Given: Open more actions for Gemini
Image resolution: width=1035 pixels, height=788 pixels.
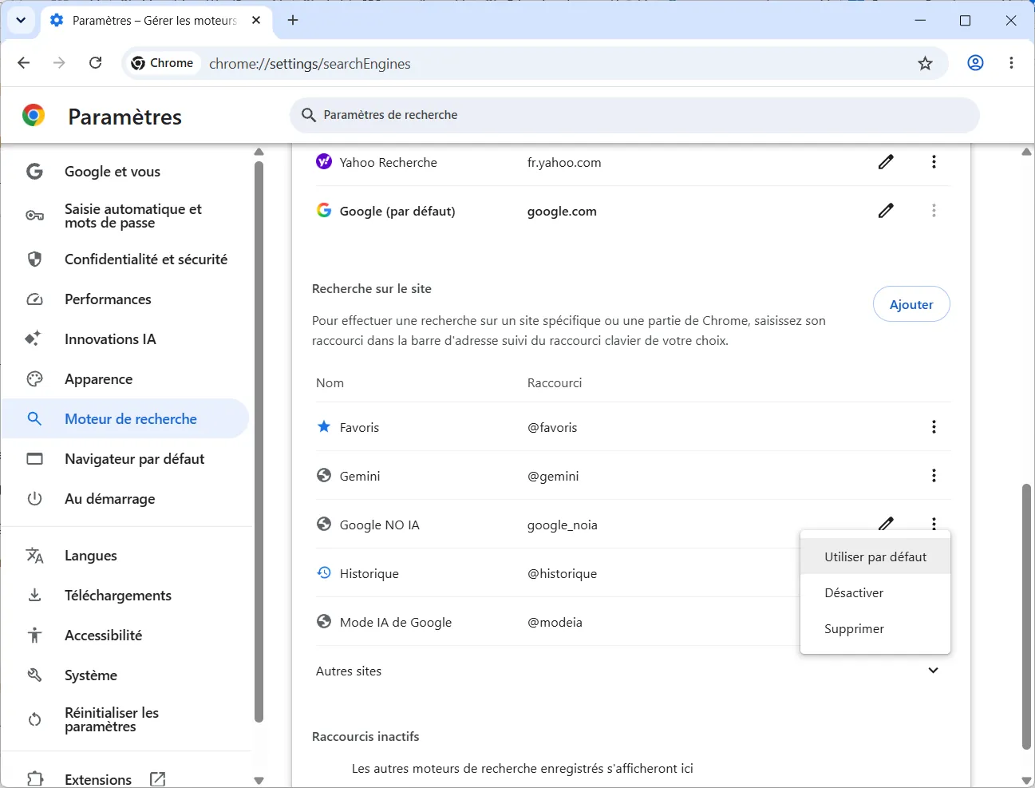Looking at the screenshot, I should coord(934,476).
